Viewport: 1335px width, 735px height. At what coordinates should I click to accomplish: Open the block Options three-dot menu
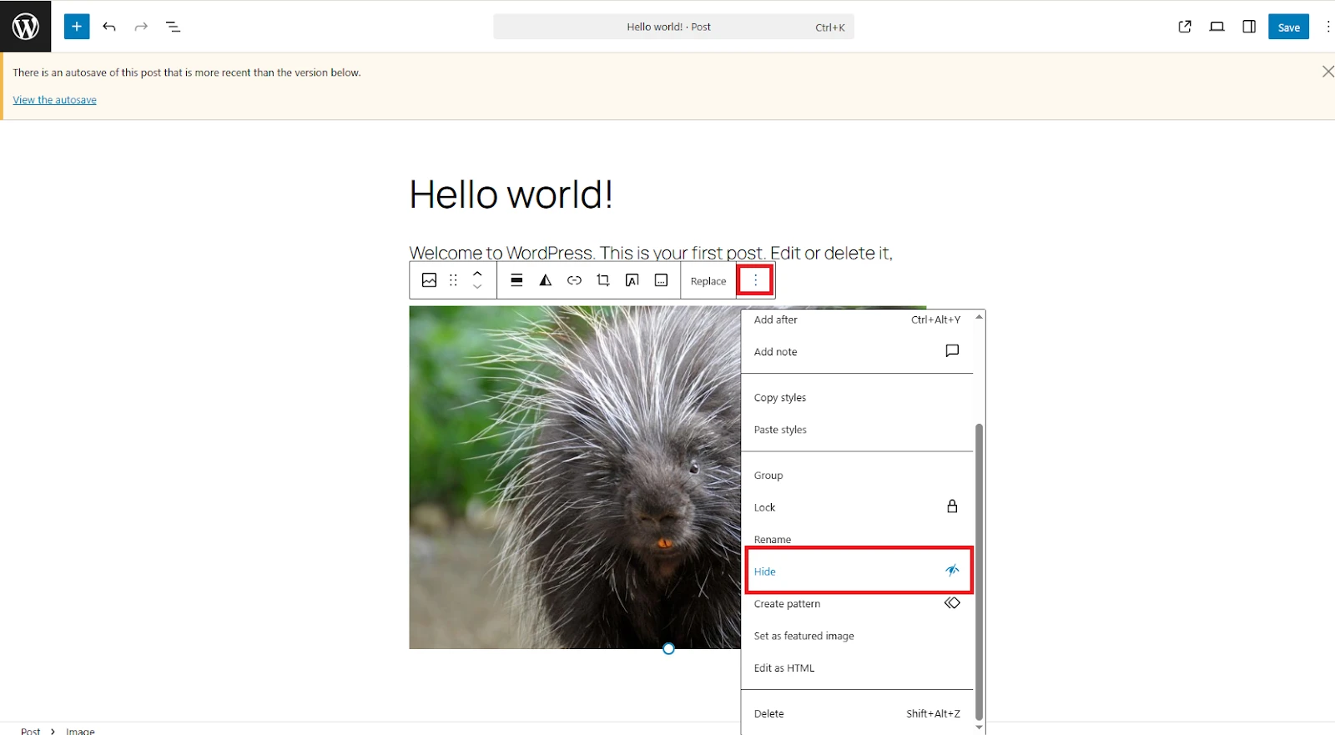tap(756, 280)
